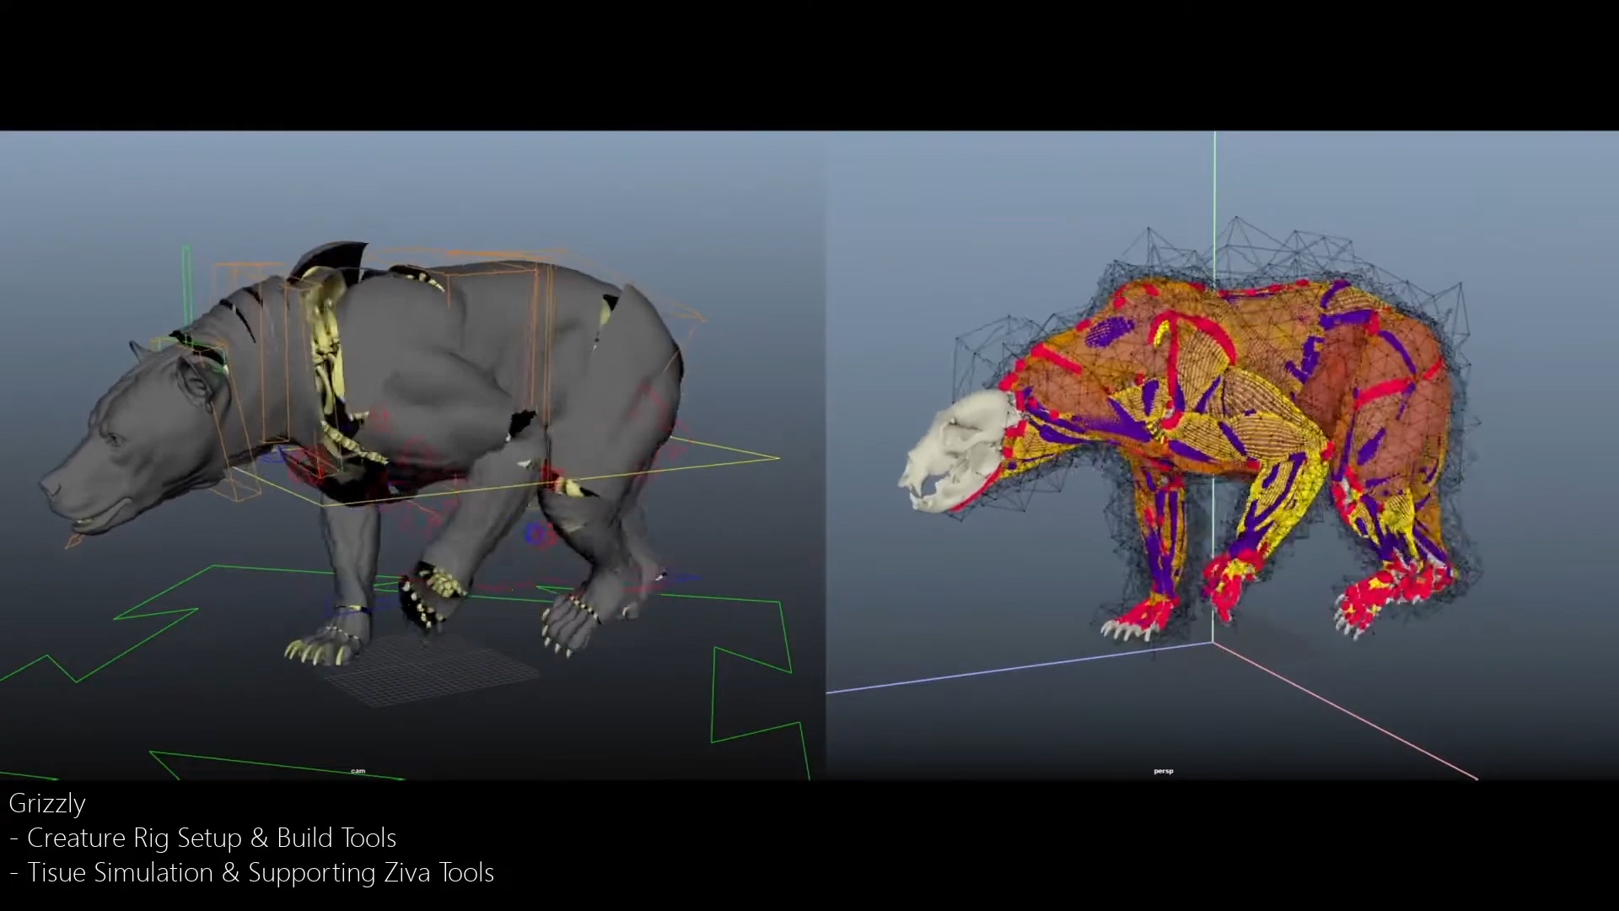Click the 'persp' viewport camera label
The width and height of the screenshot is (1619, 911).
click(x=1163, y=771)
